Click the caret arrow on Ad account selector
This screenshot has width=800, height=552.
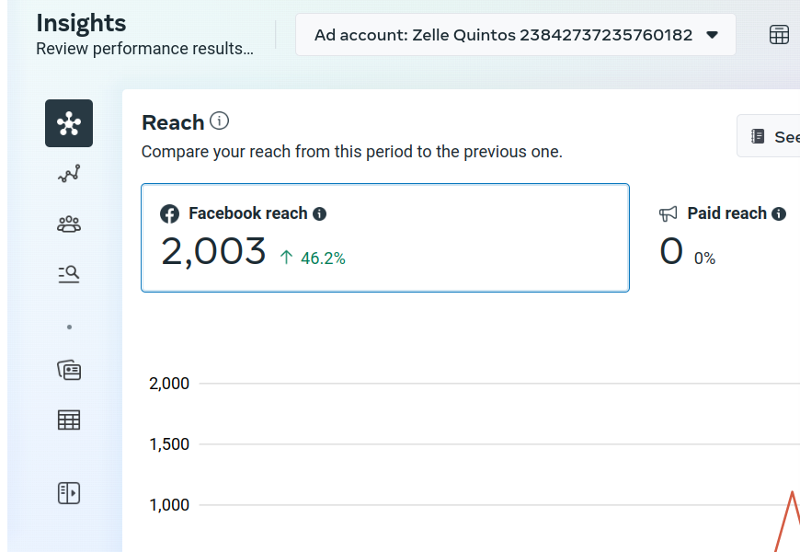712,35
